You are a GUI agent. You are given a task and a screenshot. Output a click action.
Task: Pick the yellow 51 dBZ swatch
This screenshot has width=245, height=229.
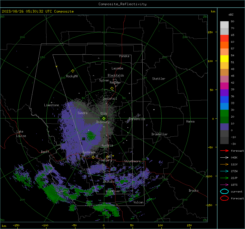(224, 59)
